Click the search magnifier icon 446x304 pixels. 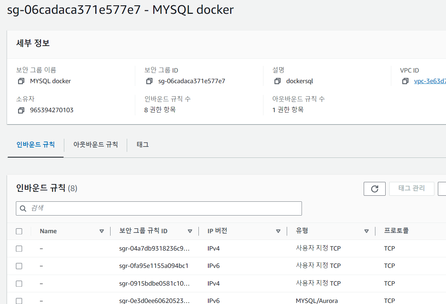[x=23, y=208]
